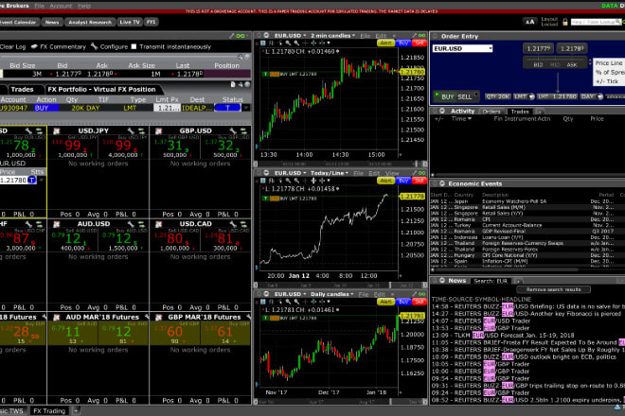Viewport: 625px width, 416px height.
Task: Open Analyst Research from the toolbar
Action: click(x=90, y=23)
